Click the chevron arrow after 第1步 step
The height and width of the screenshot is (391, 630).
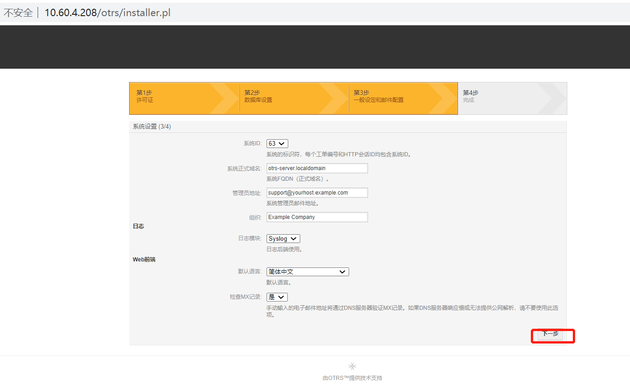[229, 98]
